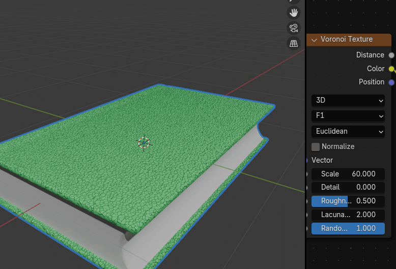Open the F1 feature dropdown
The image size is (396, 269).
pos(348,116)
